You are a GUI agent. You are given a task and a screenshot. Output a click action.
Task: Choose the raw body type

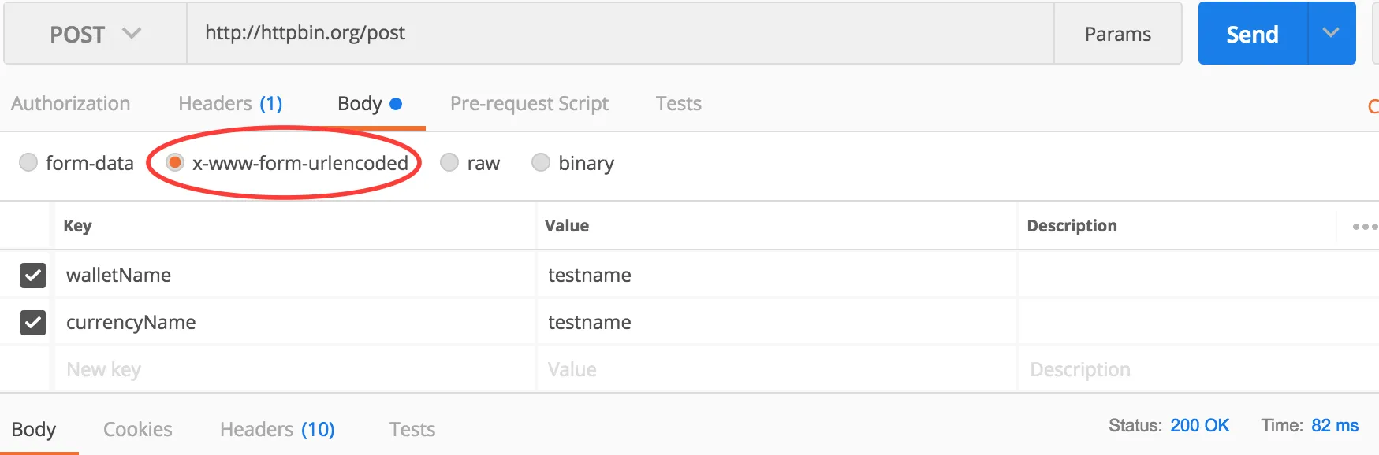click(x=449, y=162)
